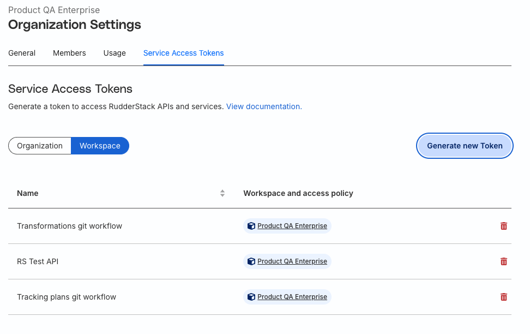
Task: Open the General tab
Action: 22,53
